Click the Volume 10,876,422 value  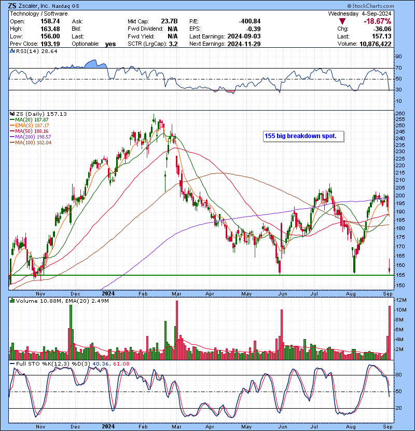tap(376, 44)
